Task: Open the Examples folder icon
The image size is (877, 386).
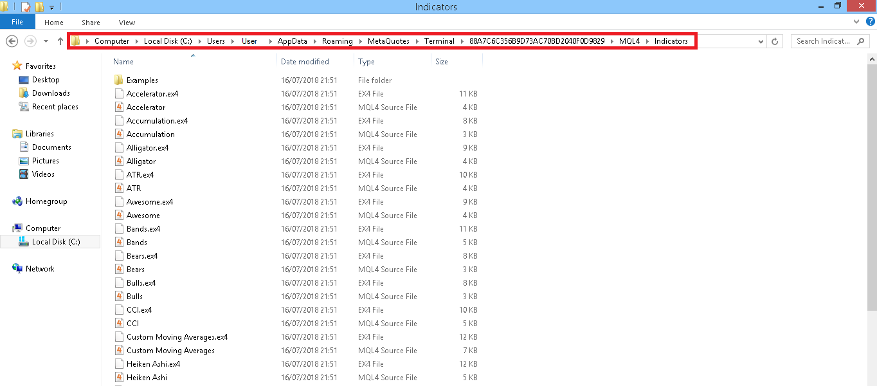Action: coord(118,80)
